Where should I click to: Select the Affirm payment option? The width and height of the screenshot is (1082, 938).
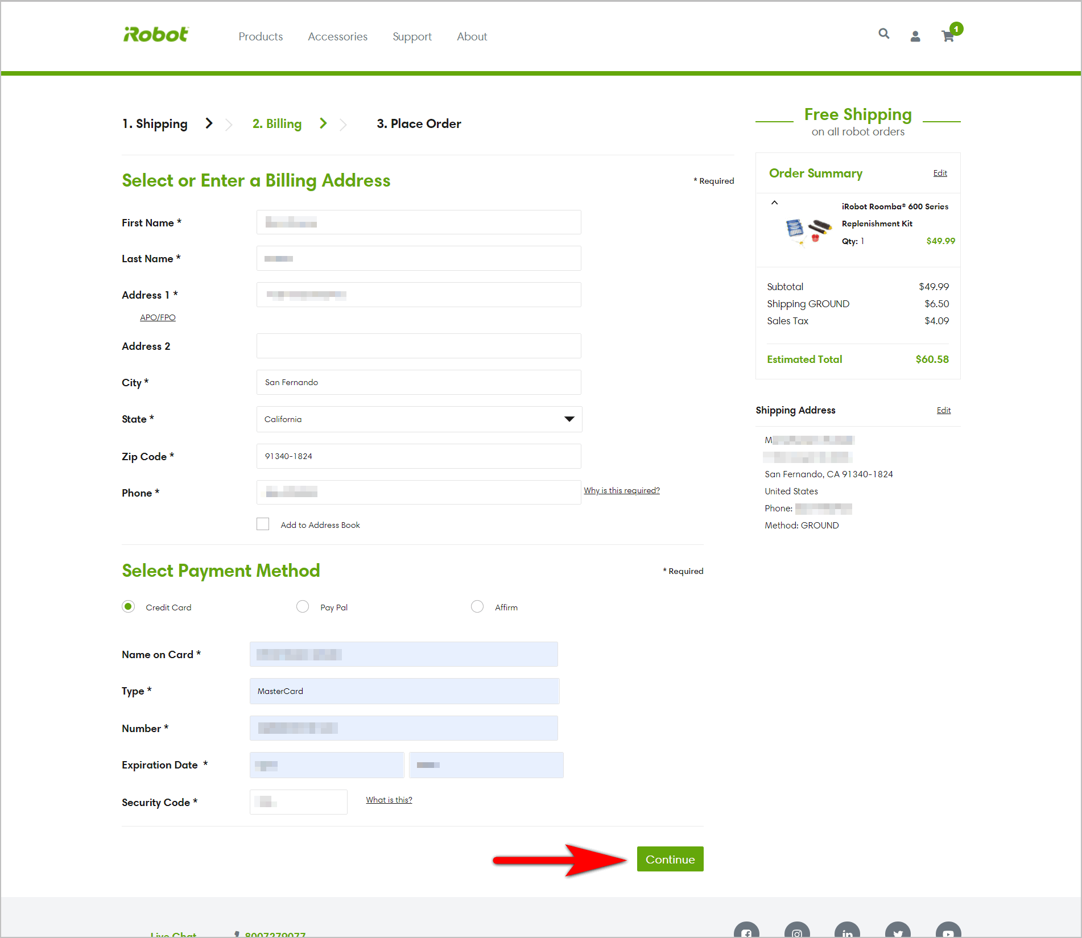[x=477, y=607]
